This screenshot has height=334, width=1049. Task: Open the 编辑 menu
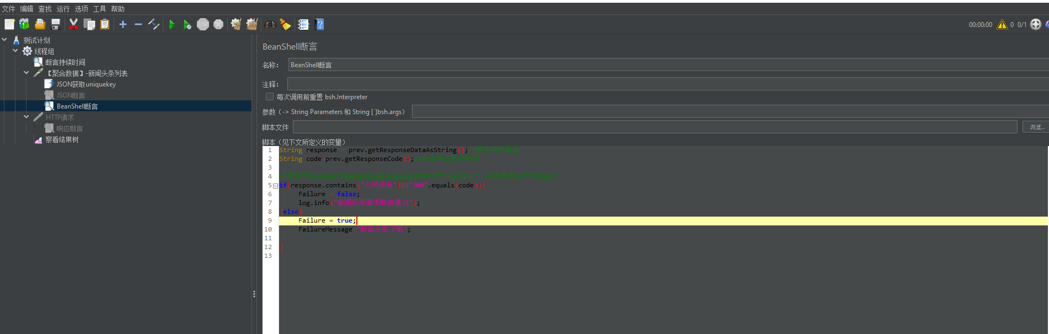(x=26, y=9)
